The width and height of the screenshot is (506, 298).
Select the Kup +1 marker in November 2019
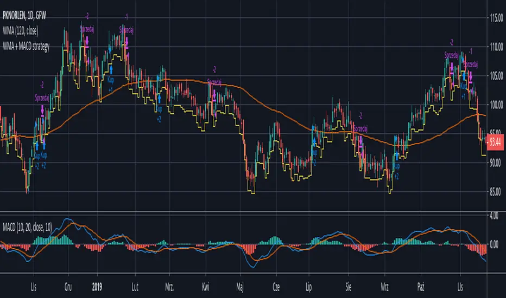464,86
